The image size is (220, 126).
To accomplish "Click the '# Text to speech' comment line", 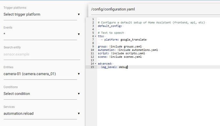I will click(111, 33).
